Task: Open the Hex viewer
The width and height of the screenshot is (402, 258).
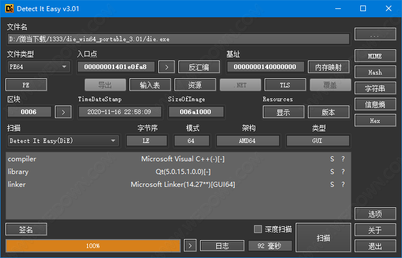Action: click(x=375, y=121)
